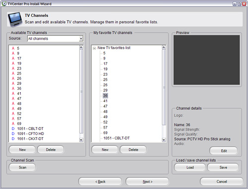Click the analog icon beside channel 19
Screen dimensions: 248x189
point(13,63)
